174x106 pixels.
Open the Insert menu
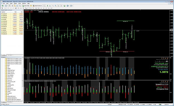[11, 3]
